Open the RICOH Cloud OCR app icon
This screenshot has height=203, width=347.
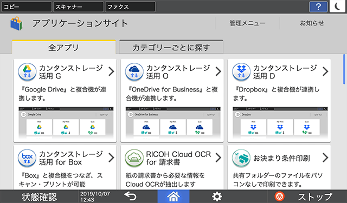(134, 158)
